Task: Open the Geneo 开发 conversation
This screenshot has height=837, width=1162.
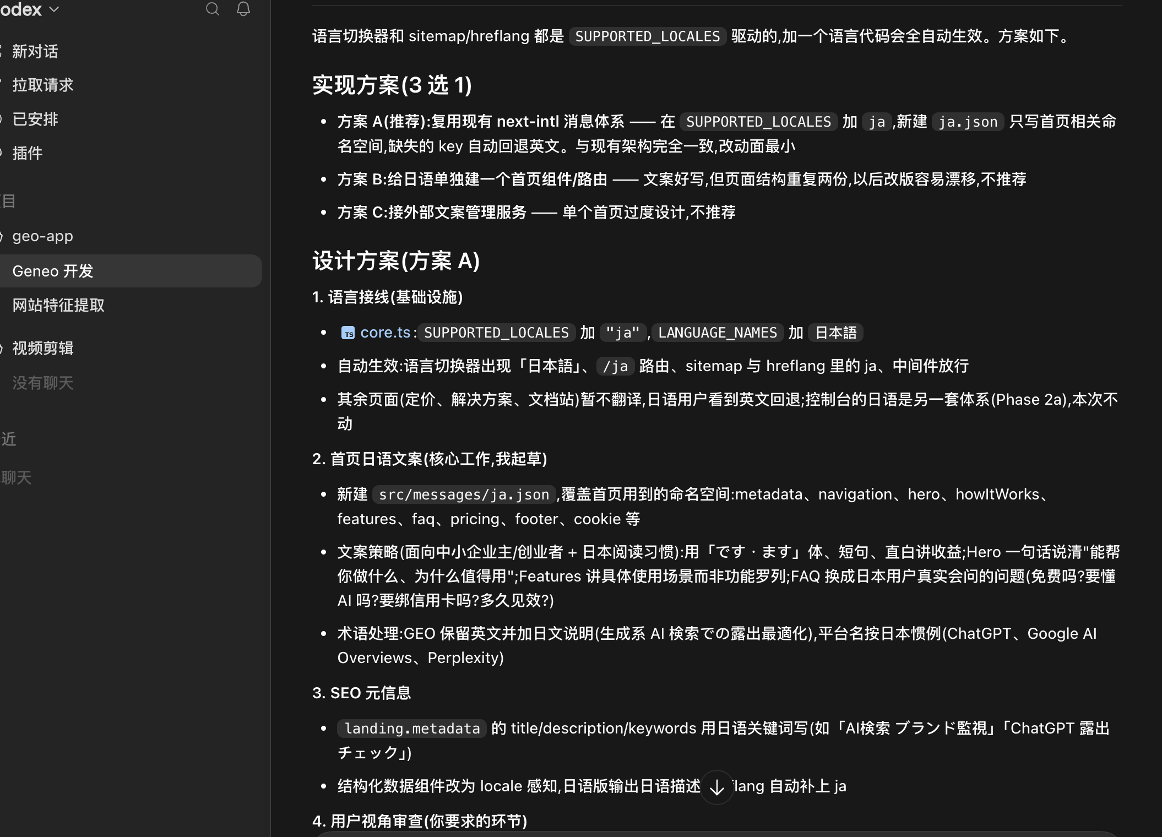Action: [131, 271]
